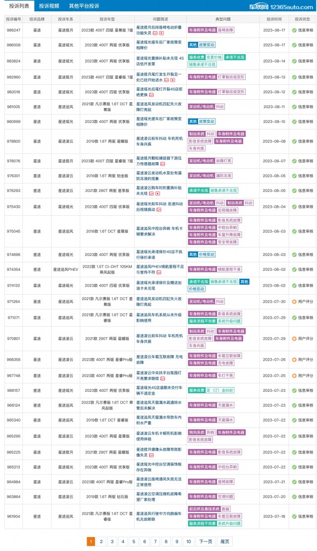The image size is (317, 551).
Task: Open the 其他平台投诉 tab
Action: pos(84,6)
